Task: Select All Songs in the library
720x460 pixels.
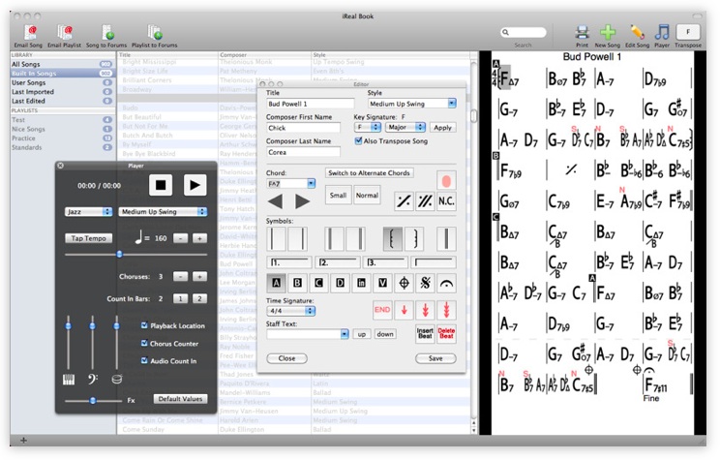Action: 61,64
